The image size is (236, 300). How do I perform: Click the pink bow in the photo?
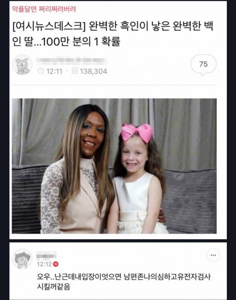[137, 133]
